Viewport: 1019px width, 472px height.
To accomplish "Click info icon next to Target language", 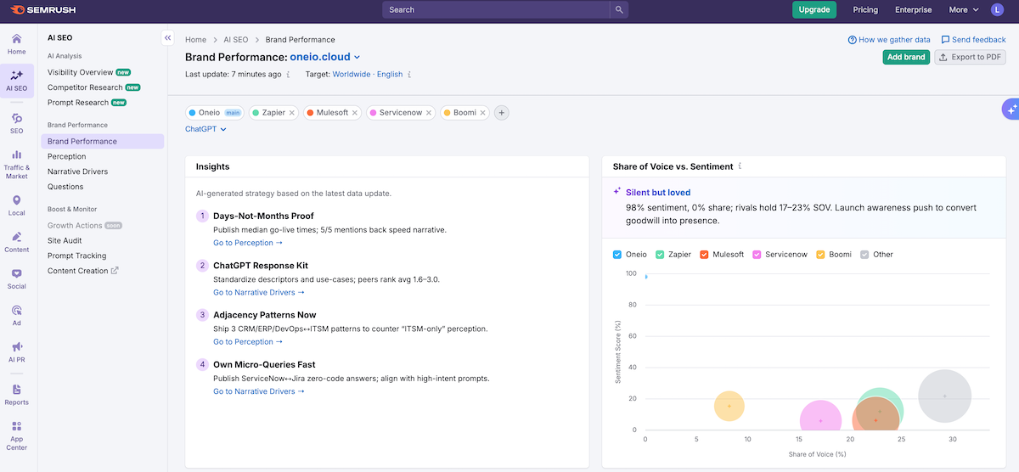I will coord(410,75).
